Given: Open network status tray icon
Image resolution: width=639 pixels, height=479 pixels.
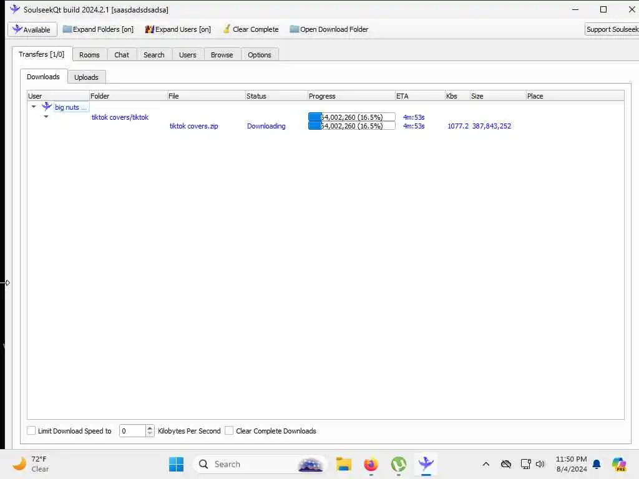Looking at the screenshot, I should pos(525,464).
